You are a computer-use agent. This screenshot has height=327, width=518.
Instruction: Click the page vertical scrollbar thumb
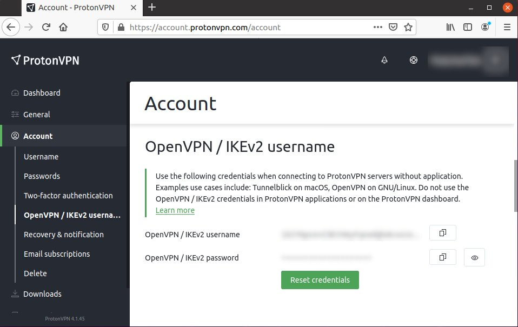pos(515,186)
